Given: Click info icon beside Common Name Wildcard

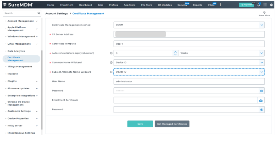Looking at the screenshot, I should point(112,63).
